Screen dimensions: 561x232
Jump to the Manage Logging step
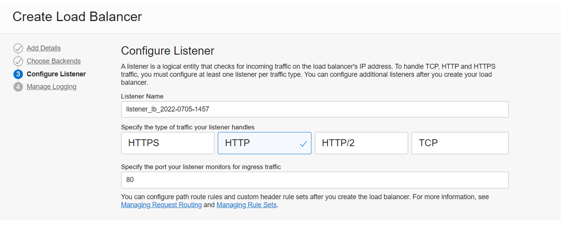[x=52, y=87]
